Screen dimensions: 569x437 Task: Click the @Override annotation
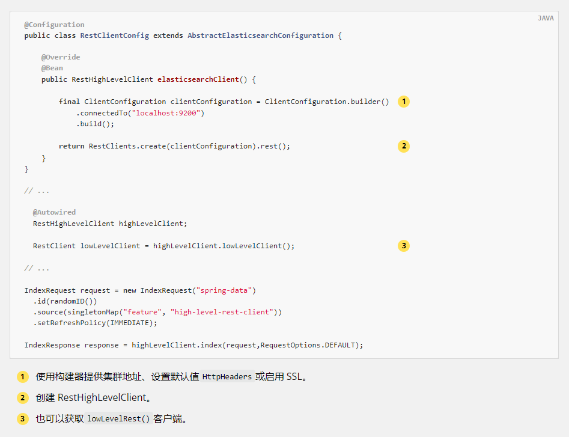click(x=61, y=57)
